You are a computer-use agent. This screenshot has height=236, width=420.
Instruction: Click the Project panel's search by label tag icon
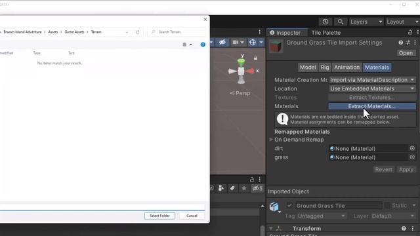pyautogui.click(x=232, y=188)
